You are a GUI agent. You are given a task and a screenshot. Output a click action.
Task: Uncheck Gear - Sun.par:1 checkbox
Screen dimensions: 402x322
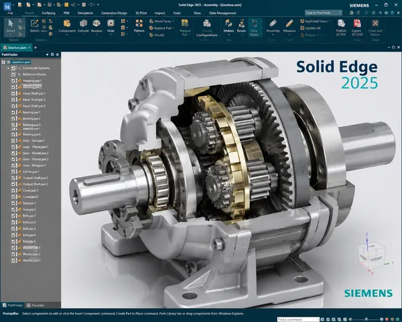(13, 140)
